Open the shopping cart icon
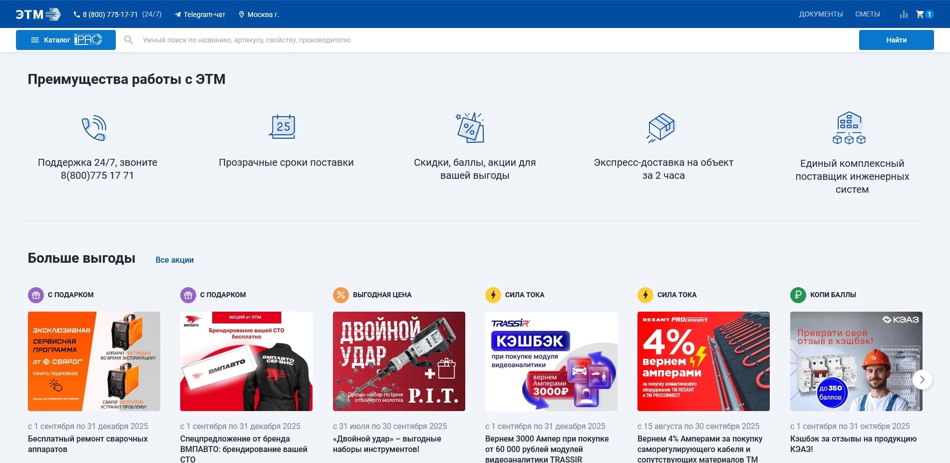Image resolution: width=950 pixels, height=463 pixels. pos(920,14)
